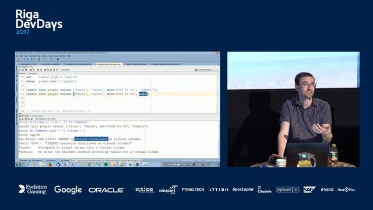
Task: Click the set zodiac_sign = 'Gemini' line
Action: coord(52,77)
